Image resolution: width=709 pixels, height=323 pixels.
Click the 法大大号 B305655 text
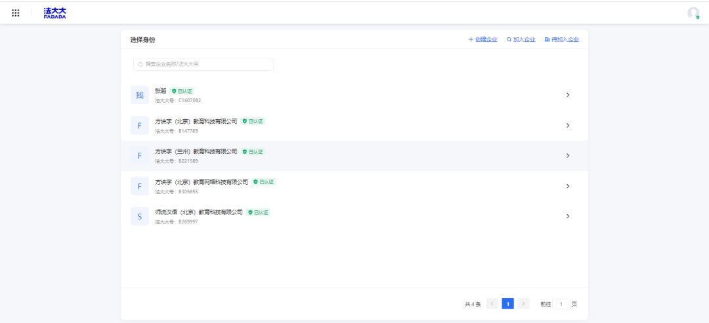pyautogui.click(x=177, y=192)
